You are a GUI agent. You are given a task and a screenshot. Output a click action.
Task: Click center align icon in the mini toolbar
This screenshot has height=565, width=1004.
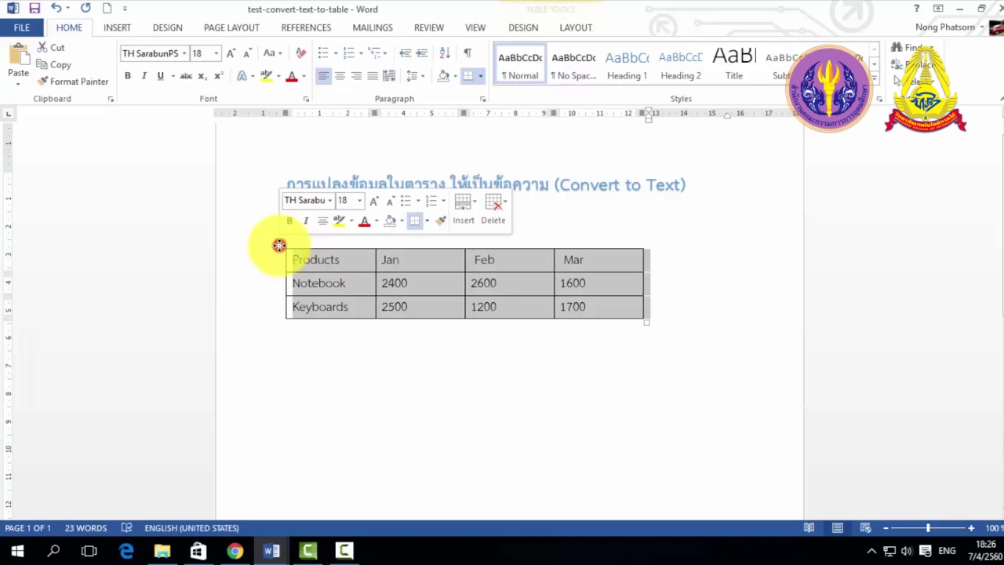[322, 221]
